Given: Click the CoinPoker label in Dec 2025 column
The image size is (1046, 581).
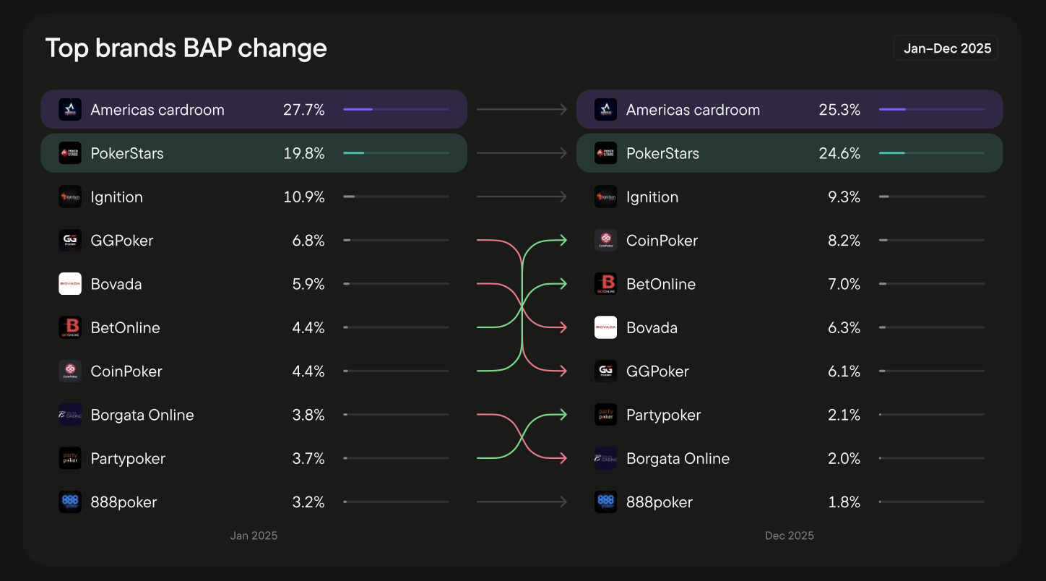Looking at the screenshot, I should click(x=662, y=241).
